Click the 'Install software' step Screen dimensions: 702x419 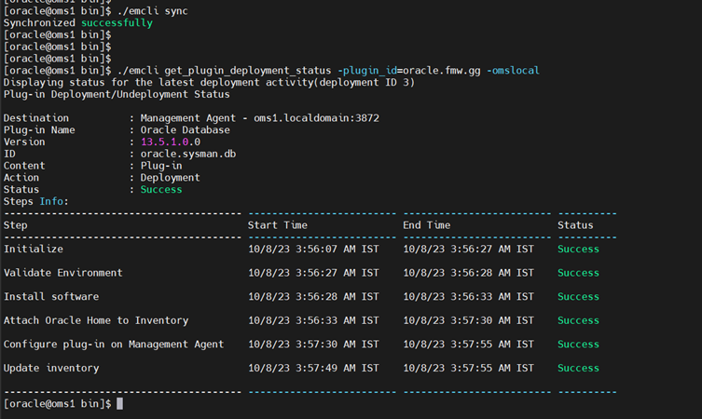pos(51,296)
